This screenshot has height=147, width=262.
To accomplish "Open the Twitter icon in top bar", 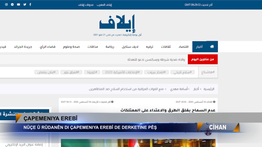I will click(25, 5).
